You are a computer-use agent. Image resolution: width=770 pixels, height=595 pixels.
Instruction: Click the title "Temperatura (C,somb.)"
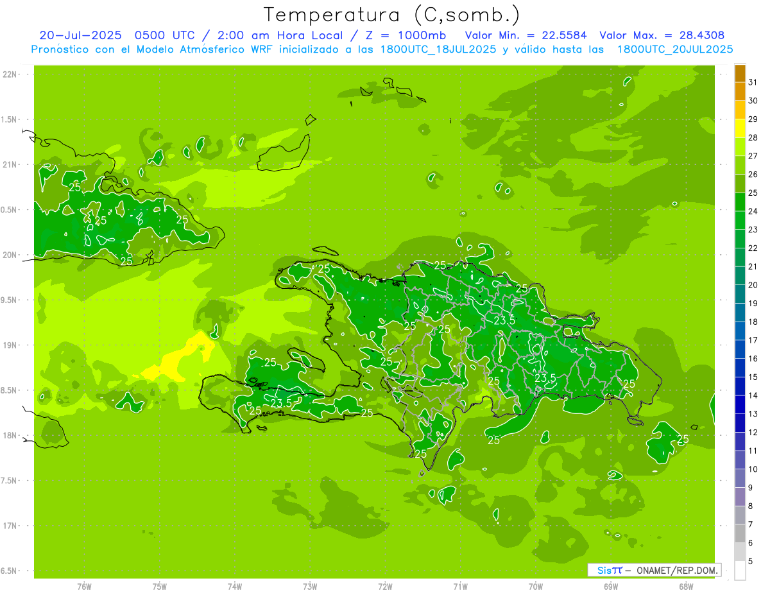pos(391,14)
